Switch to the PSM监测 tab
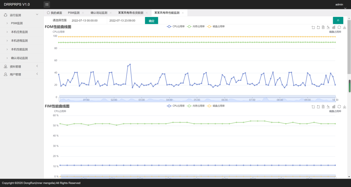The width and height of the screenshot is (351, 187). (x=73, y=13)
